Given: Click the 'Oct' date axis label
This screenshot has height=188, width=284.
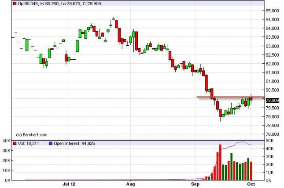Looking at the screenshot, I should point(251,184).
